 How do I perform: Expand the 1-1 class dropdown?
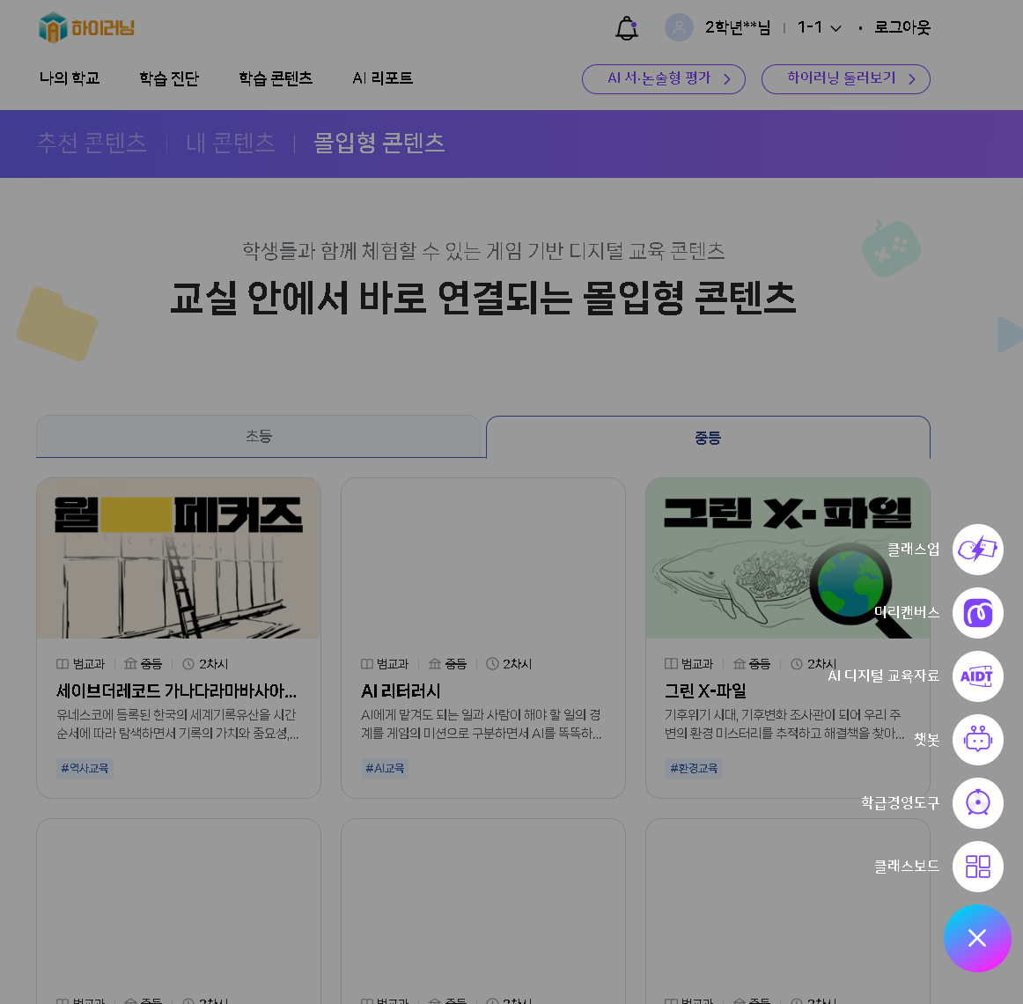pyautogui.click(x=820, y=27)
